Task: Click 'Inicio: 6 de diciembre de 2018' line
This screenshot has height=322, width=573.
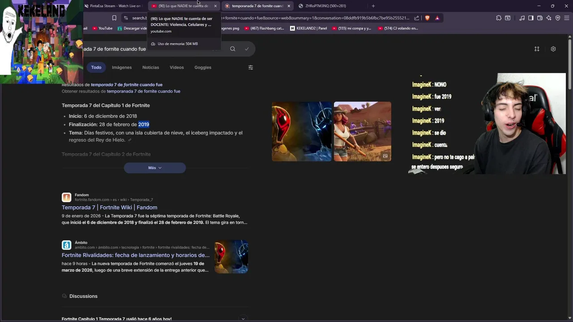Action: coord(103,116)
